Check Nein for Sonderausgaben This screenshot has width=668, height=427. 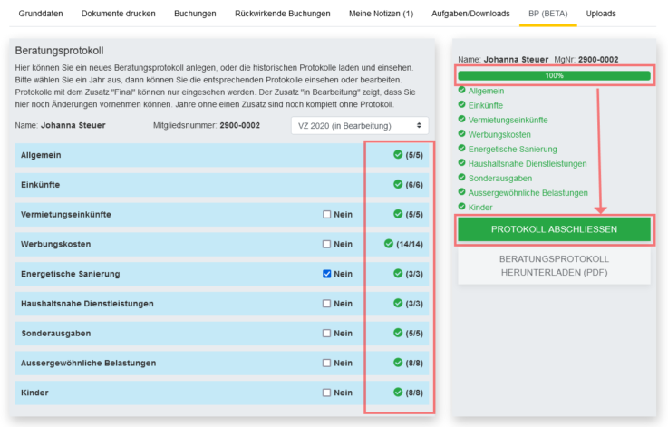(x=327, y=334)
